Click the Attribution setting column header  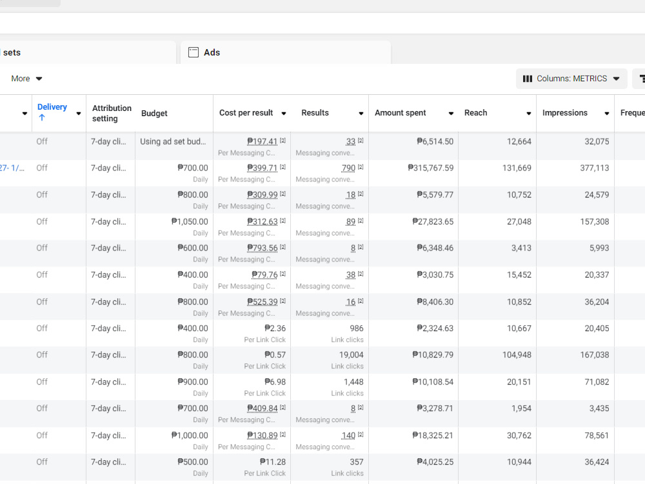click(112, 113)
